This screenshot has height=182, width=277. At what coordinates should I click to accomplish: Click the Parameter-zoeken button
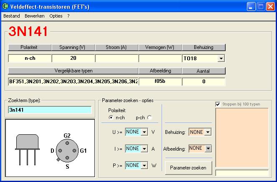[188, 168]
